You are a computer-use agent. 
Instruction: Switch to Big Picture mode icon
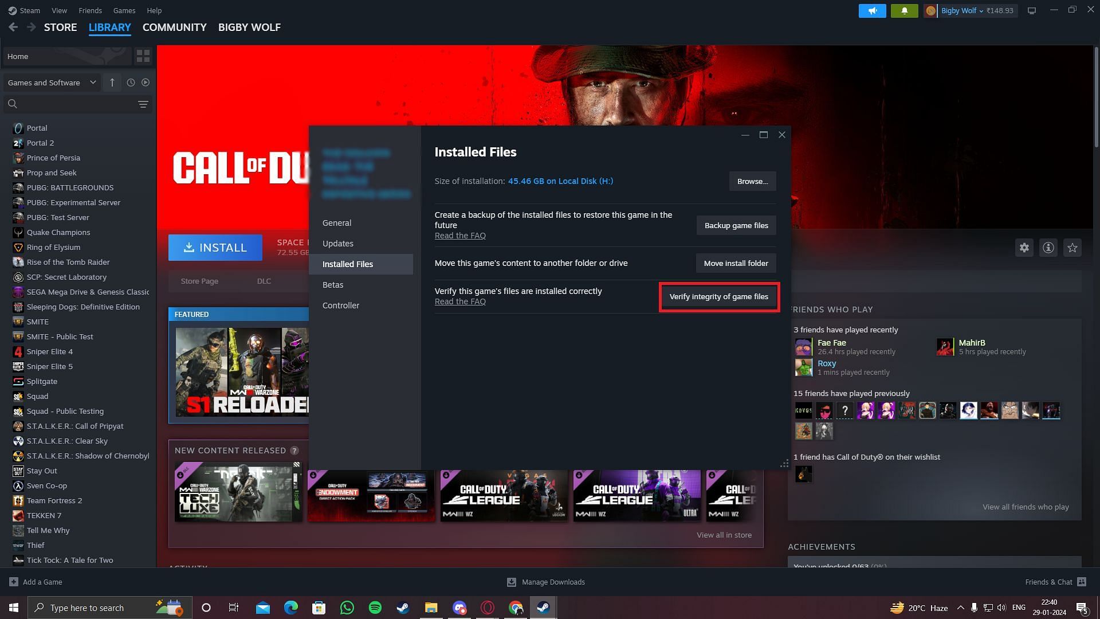(1032, 10)
